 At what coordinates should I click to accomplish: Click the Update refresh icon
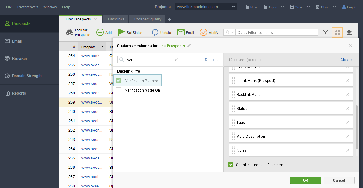pyautogui.click(x=155, y=32)
